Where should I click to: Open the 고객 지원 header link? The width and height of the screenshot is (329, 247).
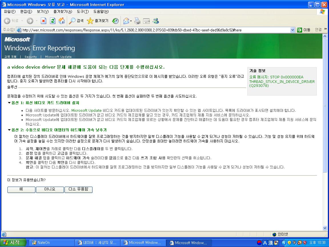click(10, 57)
